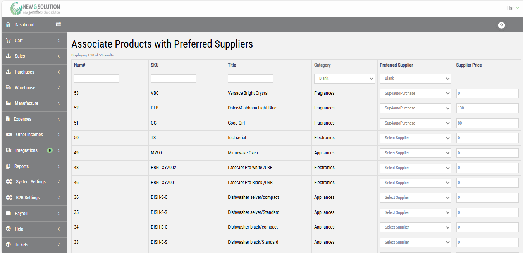This screenshot has height=253, width=523.
Task: Click the Expenses document icon
Action: point(8,119)
